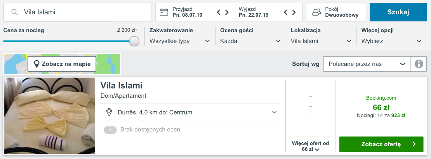
Task: Click the guests room icon
Action: coord(317,12)
